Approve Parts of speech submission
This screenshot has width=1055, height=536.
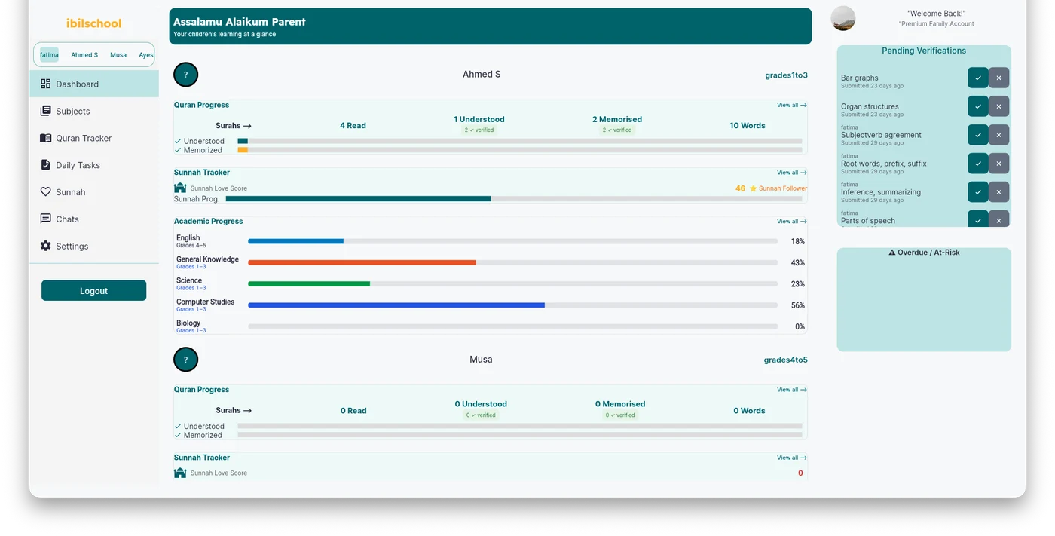click(x=977, y=219)
